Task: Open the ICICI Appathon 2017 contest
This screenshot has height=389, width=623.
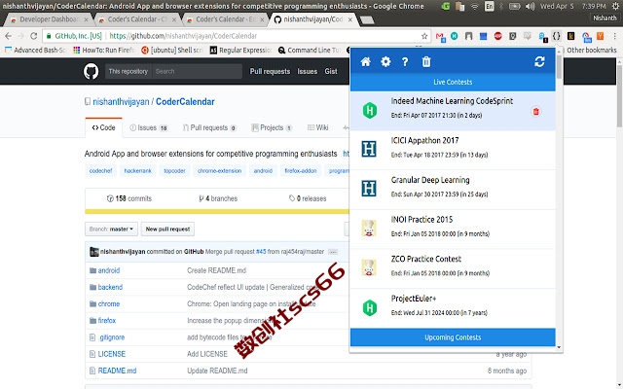Action: click(453, 150)
